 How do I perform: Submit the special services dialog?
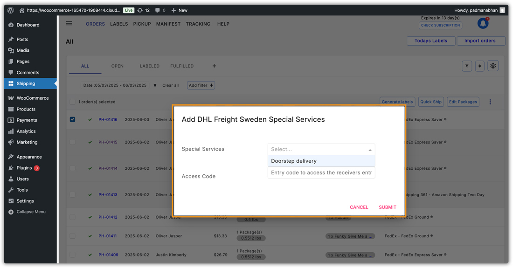388,207
